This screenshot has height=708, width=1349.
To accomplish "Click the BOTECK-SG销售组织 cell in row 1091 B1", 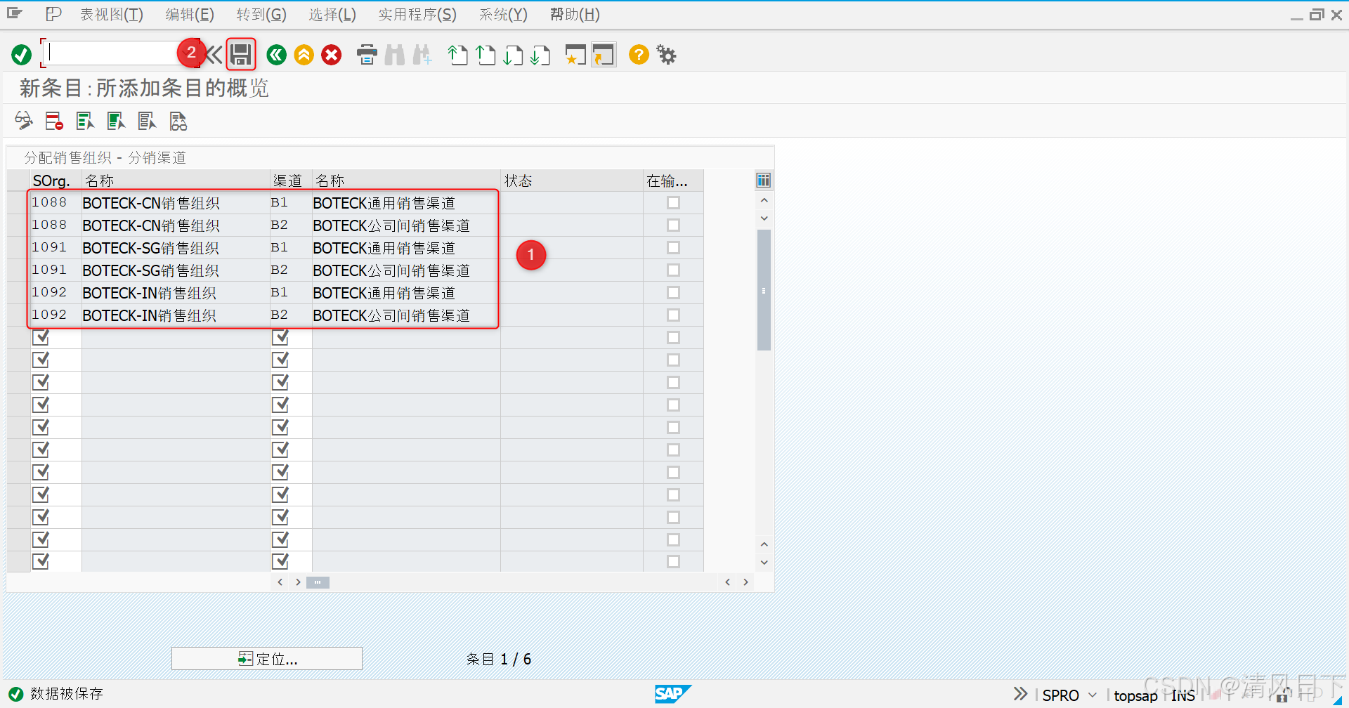I will click(x=176, y=248).
